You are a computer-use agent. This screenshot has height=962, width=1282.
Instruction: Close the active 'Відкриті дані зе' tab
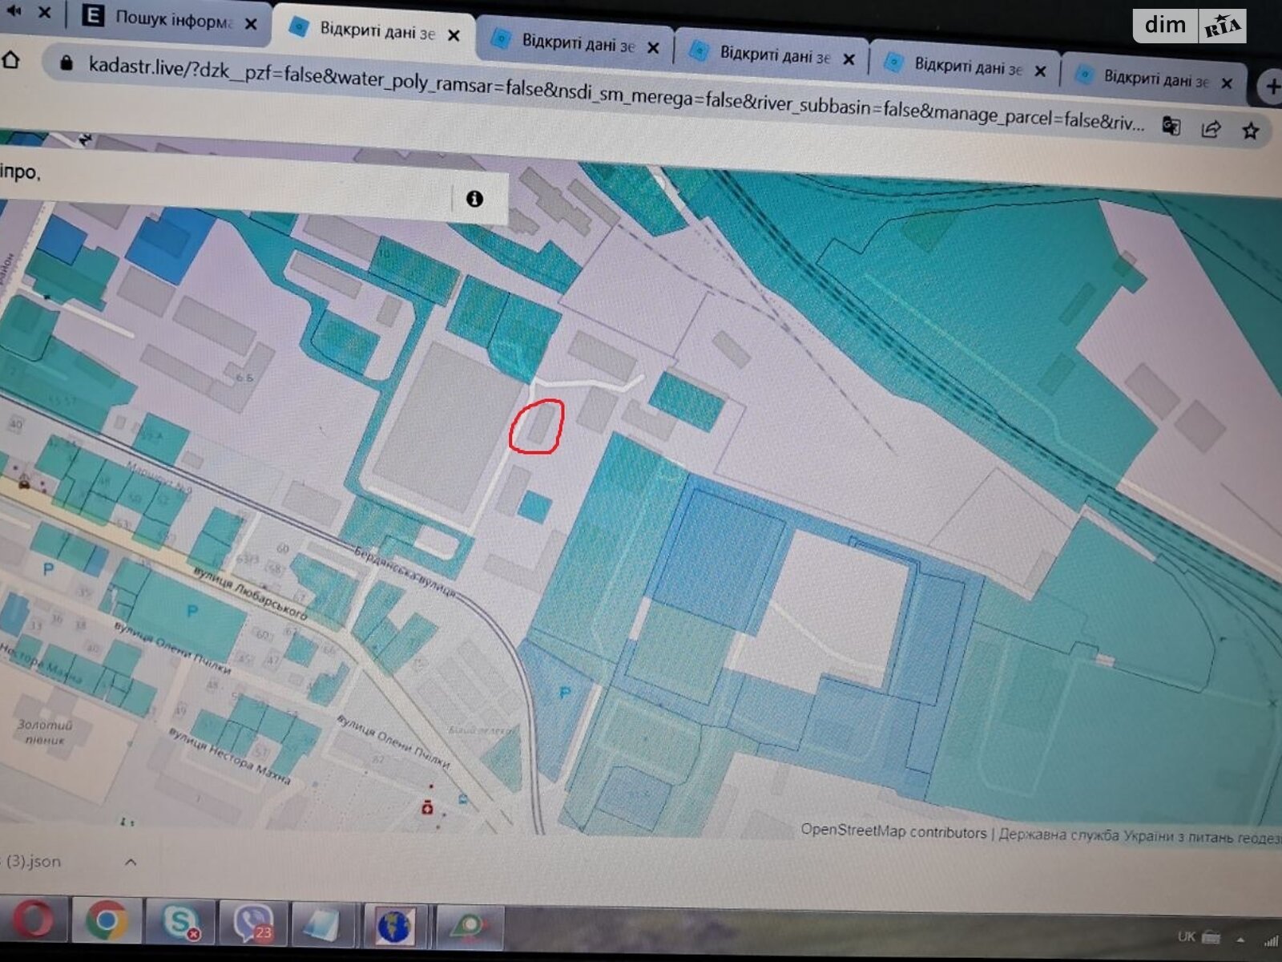point(454,35)
